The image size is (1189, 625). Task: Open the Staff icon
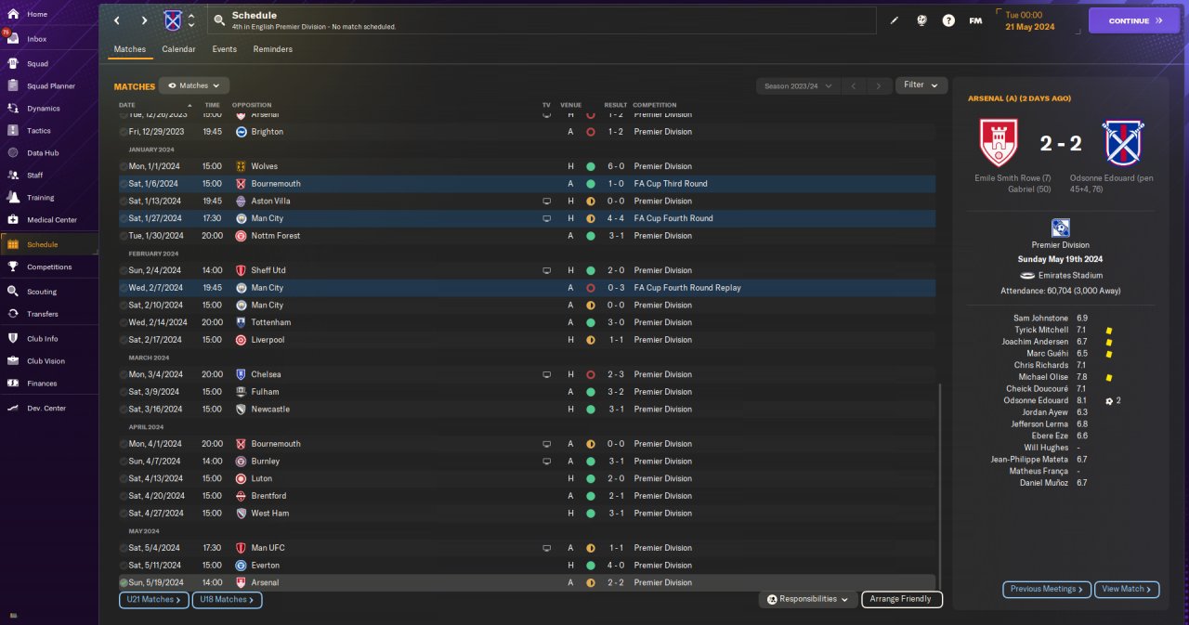pos(13,175)
